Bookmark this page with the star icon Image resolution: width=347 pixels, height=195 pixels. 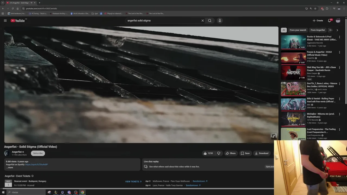[x=315, y=8]
